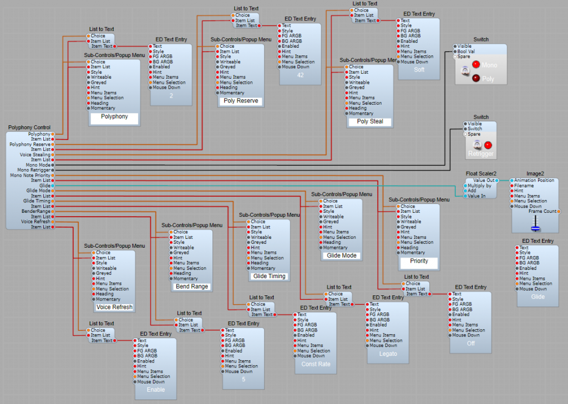Click the Polyphony Control module title
The image size is (568, 404).
click(29, 127)
